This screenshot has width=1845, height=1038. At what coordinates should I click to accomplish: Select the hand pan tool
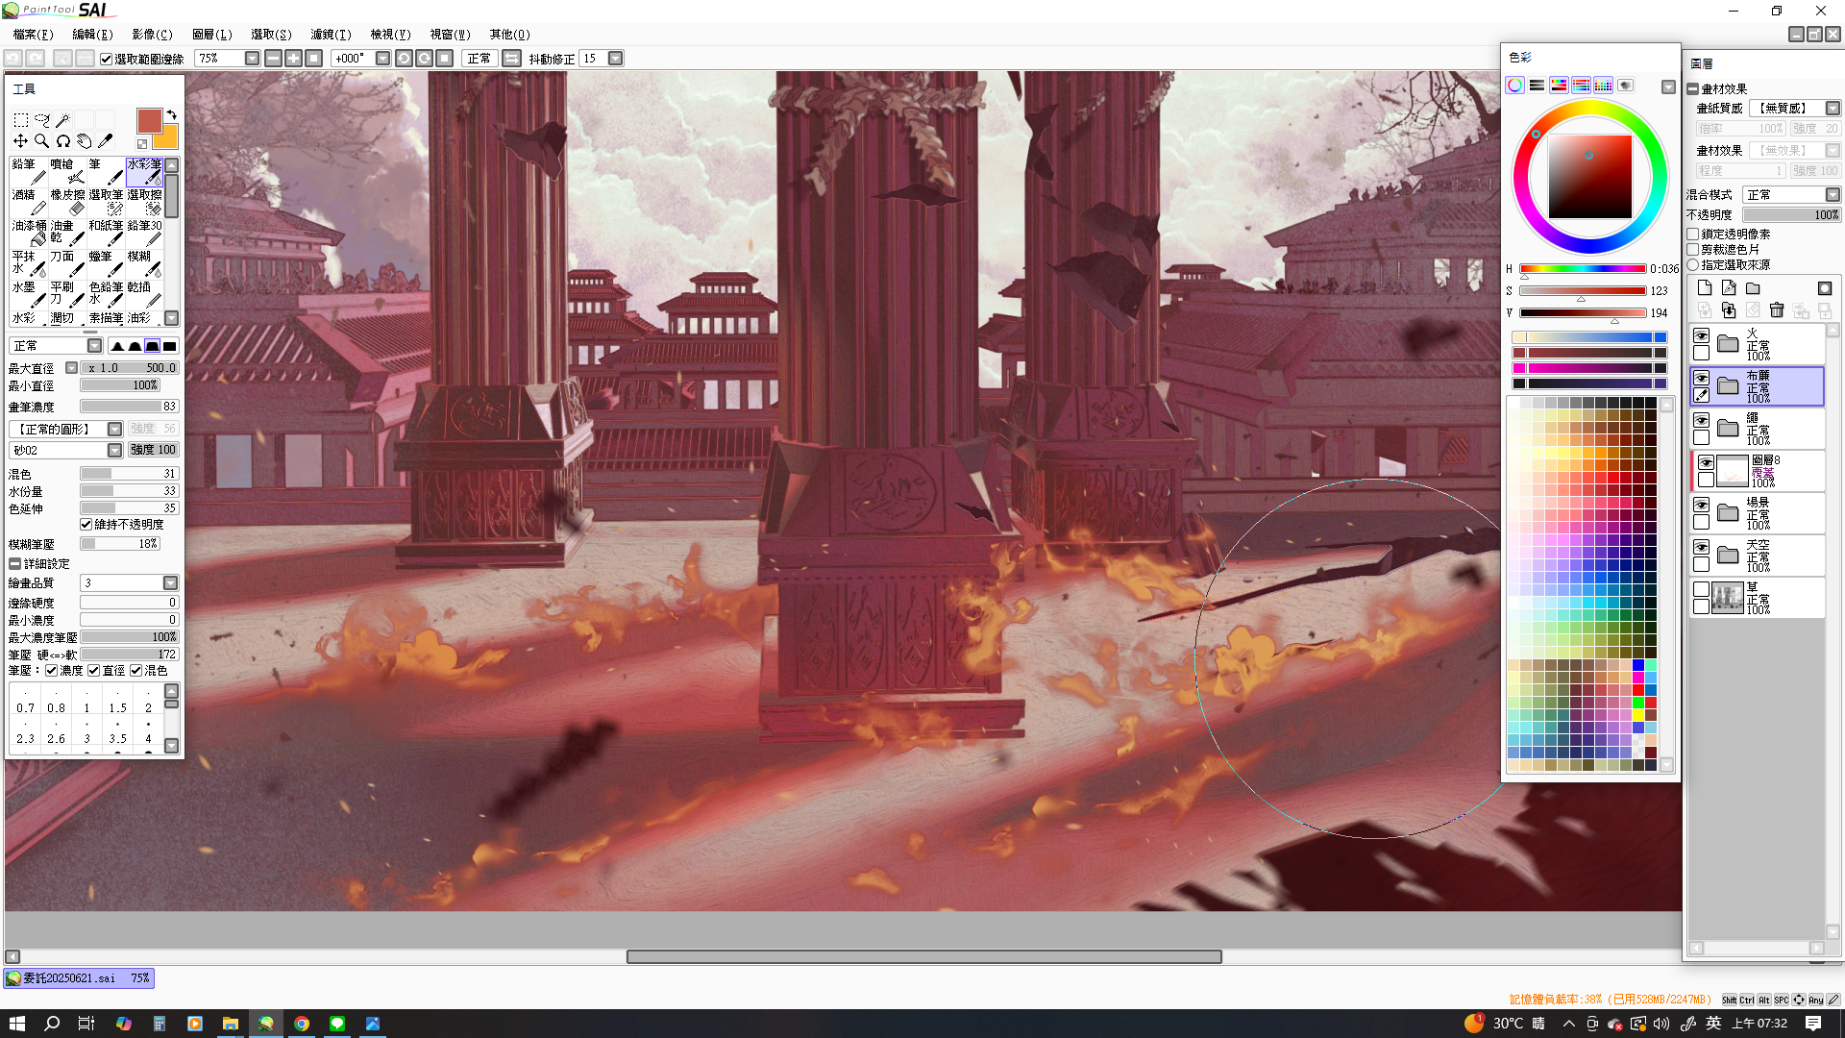84,141
